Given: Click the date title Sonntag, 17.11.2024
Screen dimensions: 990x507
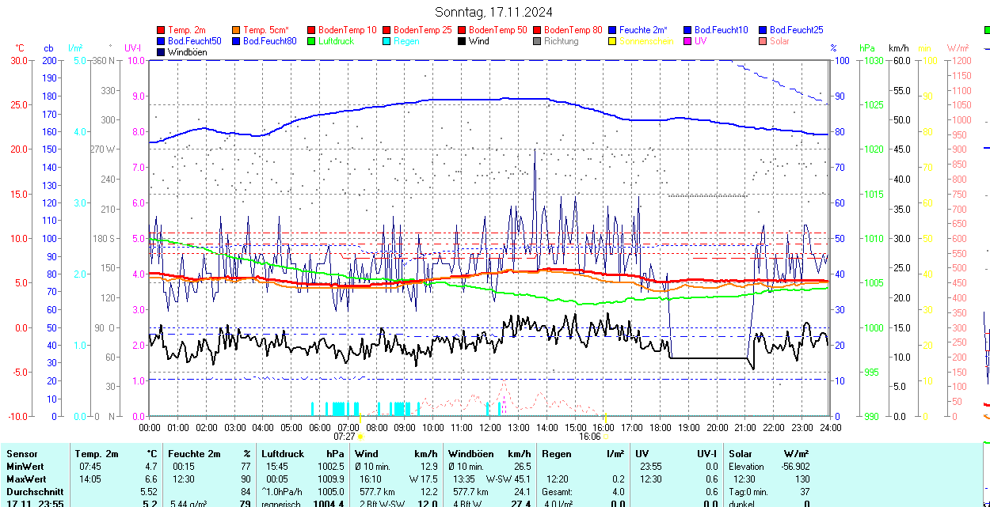Looking at the screenshot, I should pos(494,12).
